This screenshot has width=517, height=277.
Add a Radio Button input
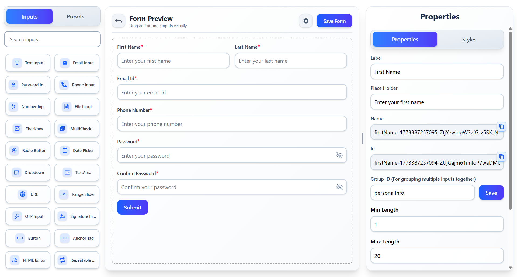(x=28, y=151)
